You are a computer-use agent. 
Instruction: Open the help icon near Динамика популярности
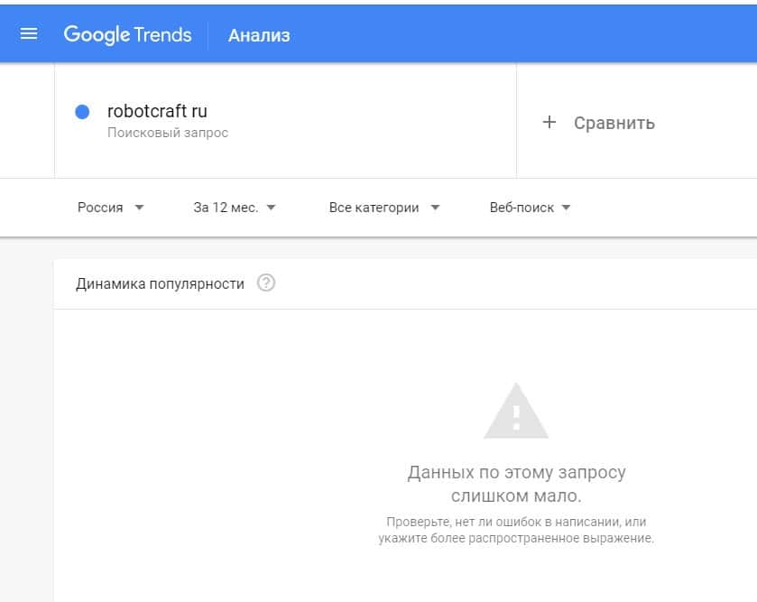[x=265, y=283]
